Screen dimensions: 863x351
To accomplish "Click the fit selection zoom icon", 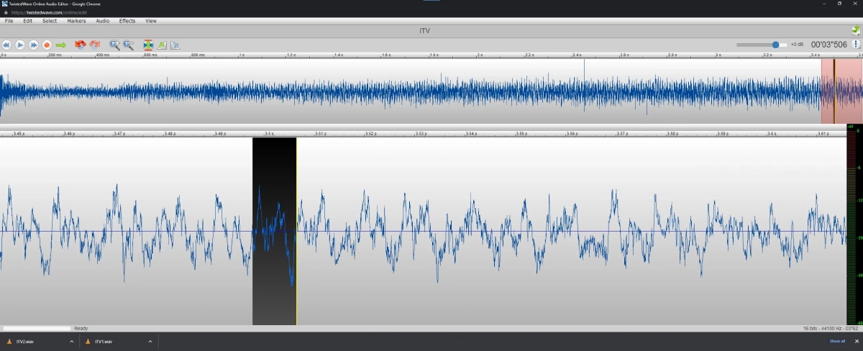I will point(148,45).
